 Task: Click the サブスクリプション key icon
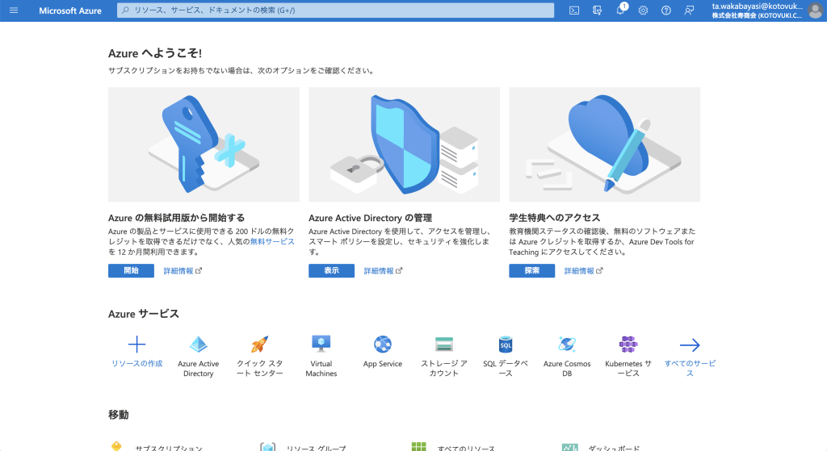[116, 446]
